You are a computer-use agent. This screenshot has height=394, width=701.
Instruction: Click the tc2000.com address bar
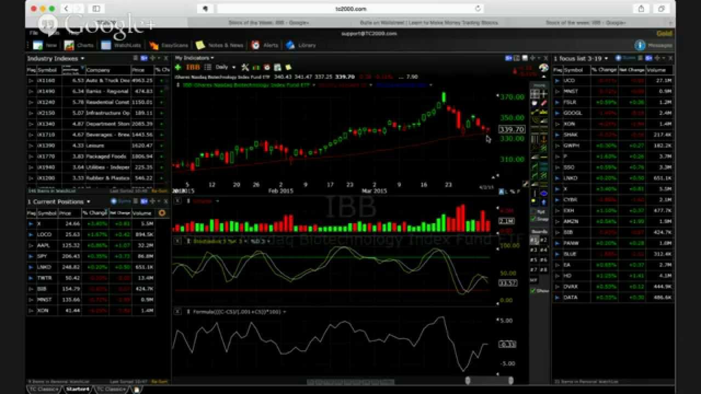pos(350,8)
